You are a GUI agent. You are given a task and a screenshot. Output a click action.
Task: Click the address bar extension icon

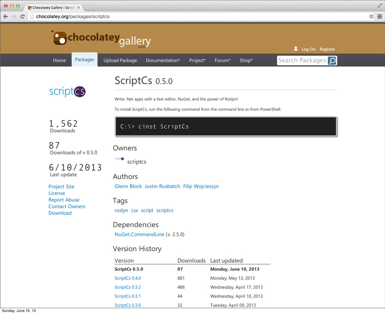click(371, 17)
